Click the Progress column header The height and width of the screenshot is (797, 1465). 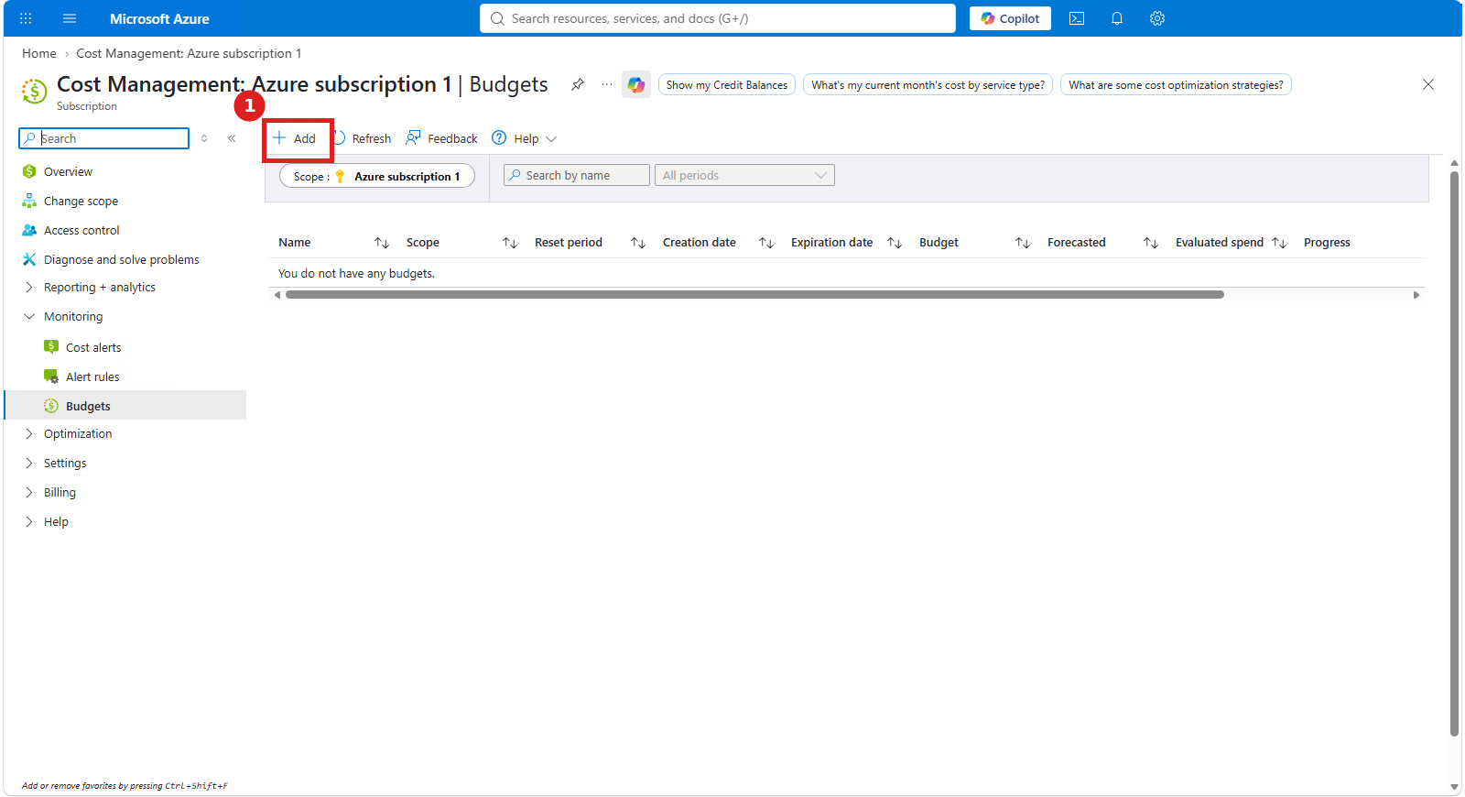tap(1327, 242)
